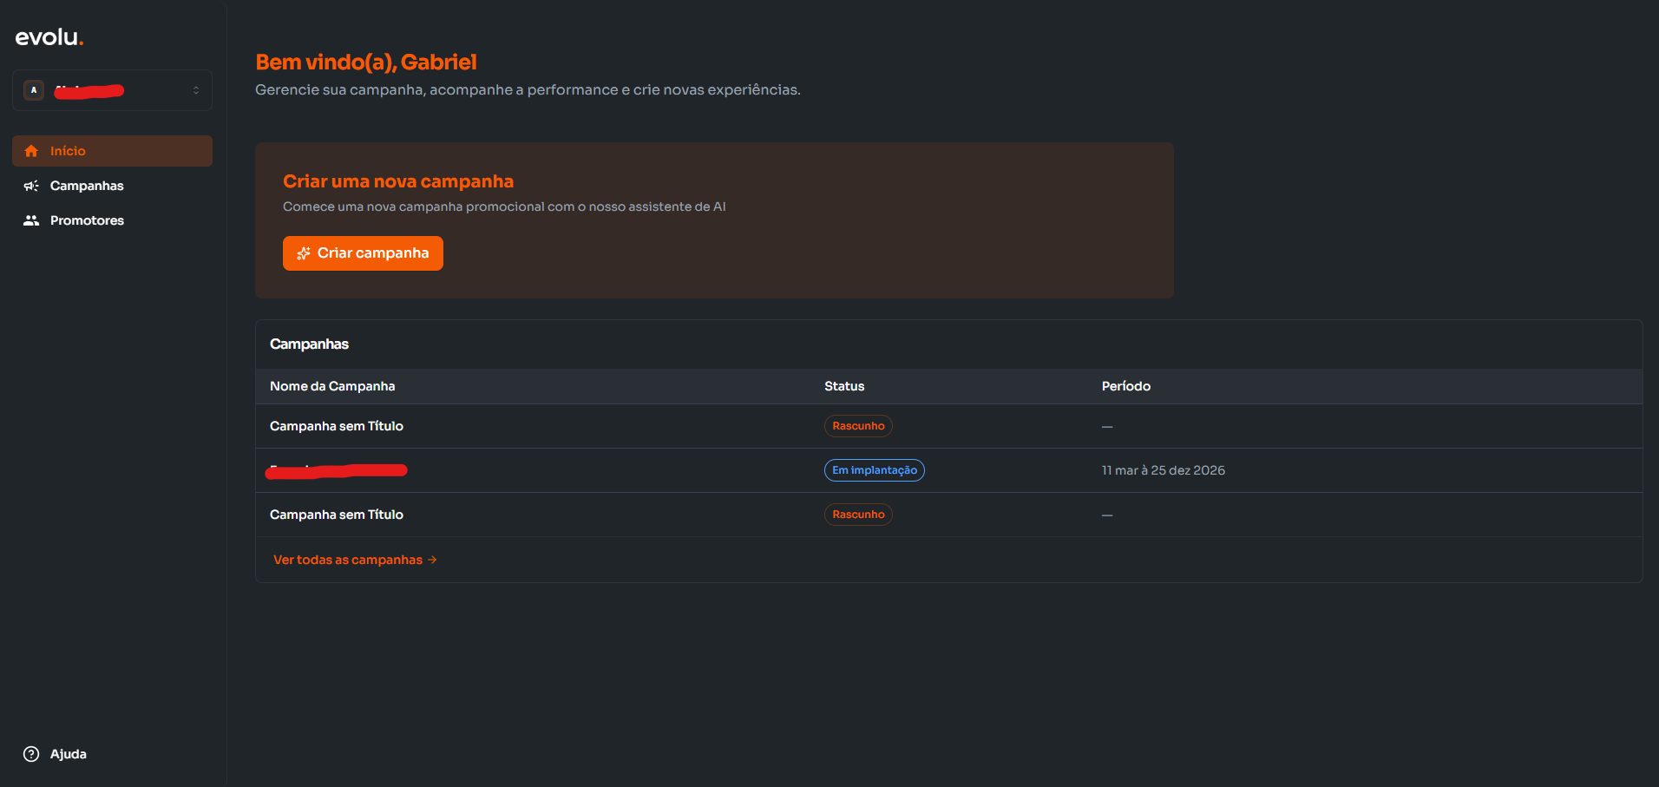Click the Em implantação status badge
1659x787 pixels.
pyautogui.click(x=874, y=470)
